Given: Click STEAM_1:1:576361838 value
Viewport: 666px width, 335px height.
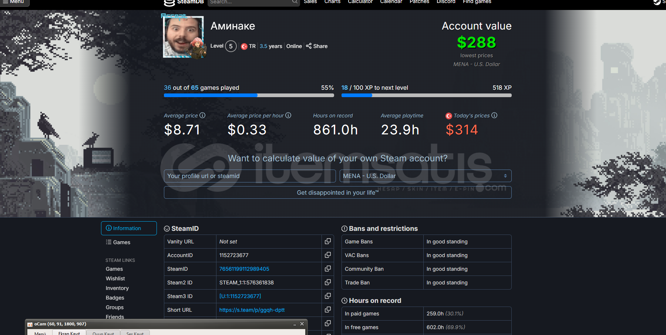Looking at the screenshot, I should [246, 283].
